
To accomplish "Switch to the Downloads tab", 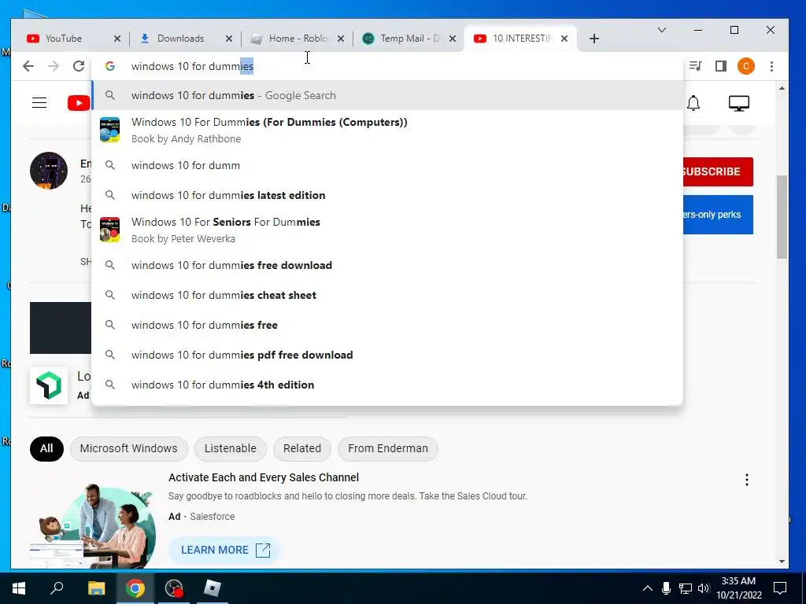I will click(180, 39).
